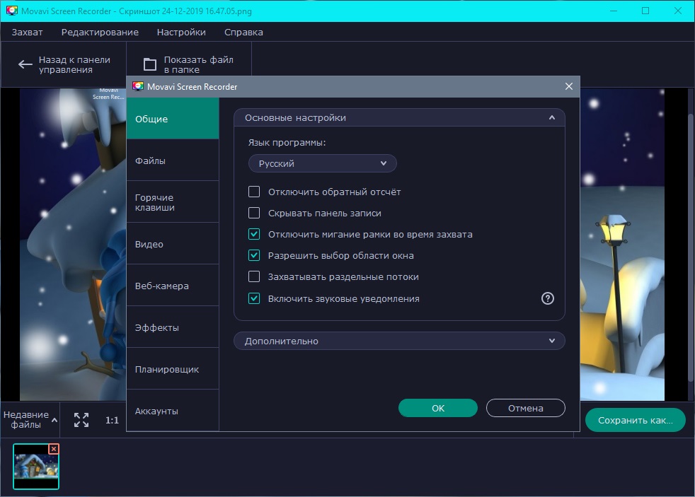Open the Русский language dropdown
Screen dimensions: 695x497
pos(322,163)
